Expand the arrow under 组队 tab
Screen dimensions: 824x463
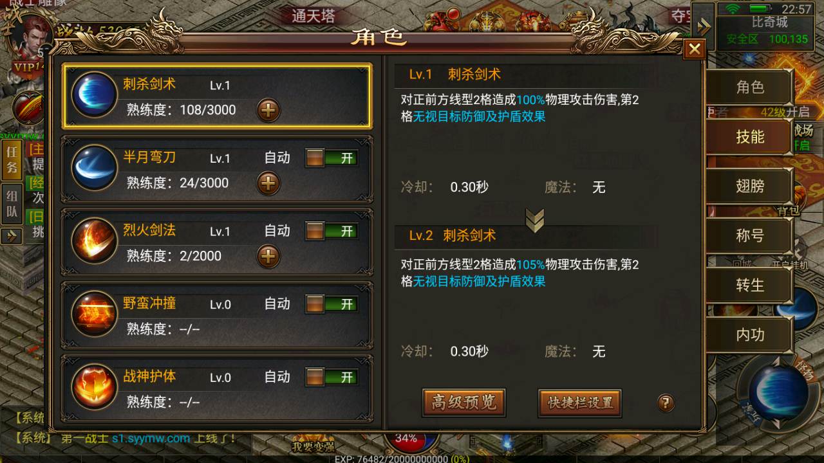tap(11, 236)
